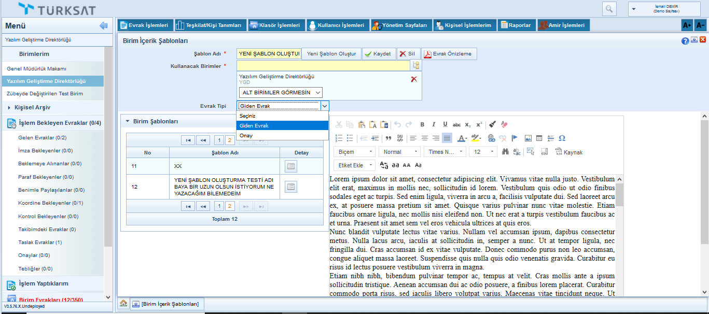Image resolution: width=709 pixels, height=314 pixels.
Task: Insert a table using the editor toolbar
Action: 539,138
